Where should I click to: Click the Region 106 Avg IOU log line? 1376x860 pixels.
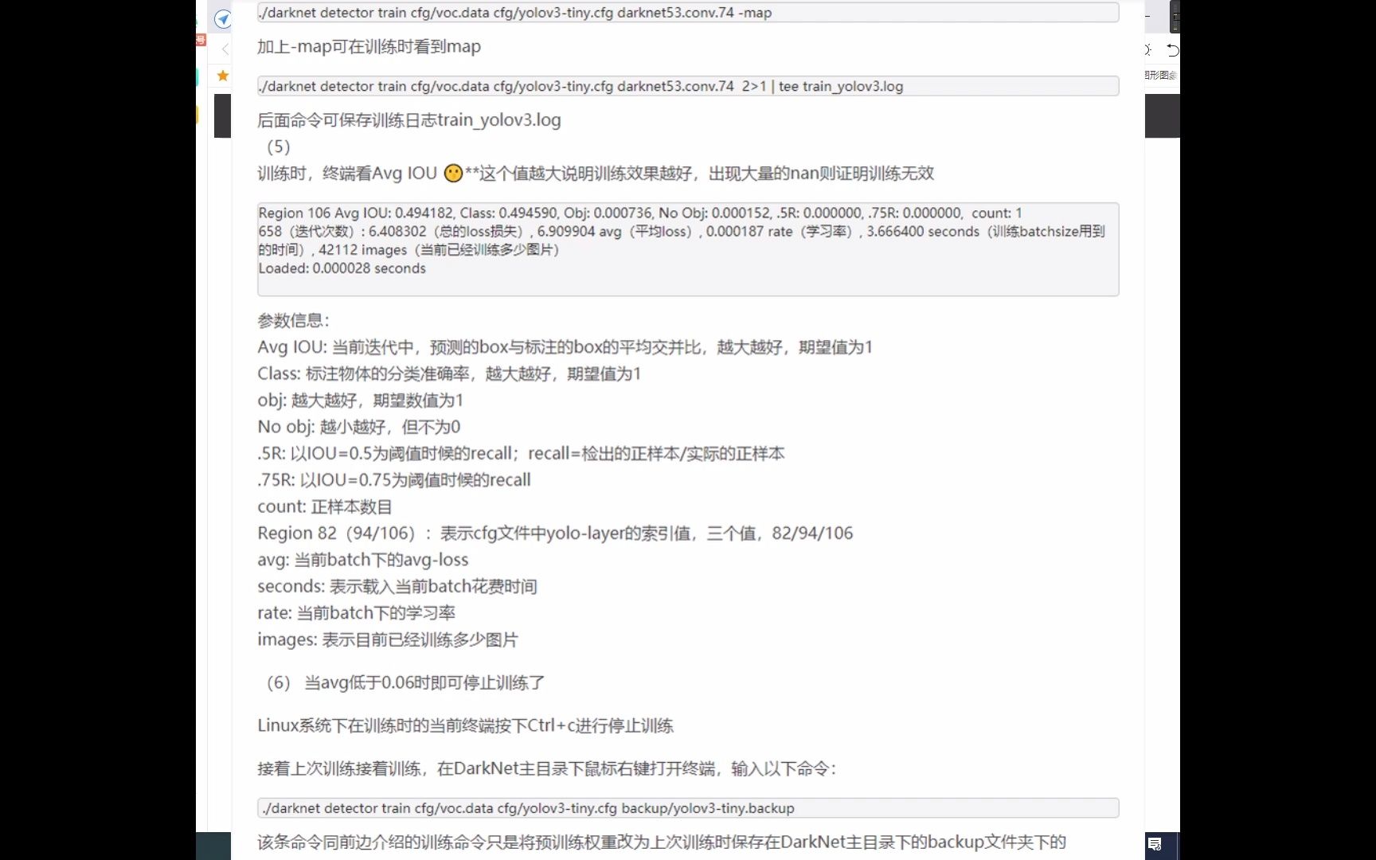point(640,213)
